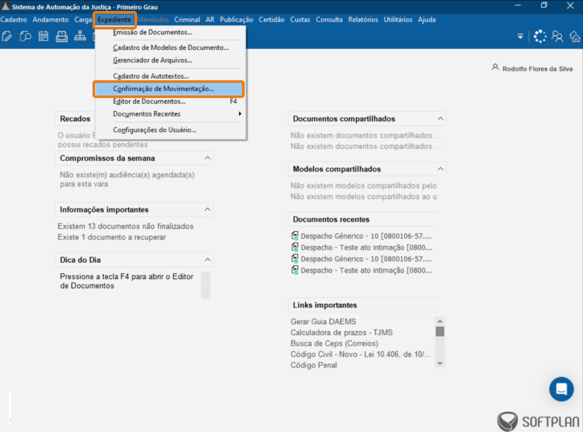Open the chat bubble support button
Screen dimensions: 583x432
click(561, 389)
